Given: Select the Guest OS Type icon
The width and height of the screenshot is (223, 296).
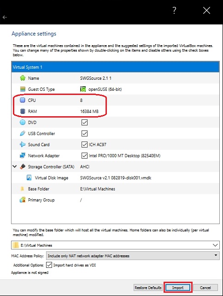Looking at the screenshot, I should 23,89.
